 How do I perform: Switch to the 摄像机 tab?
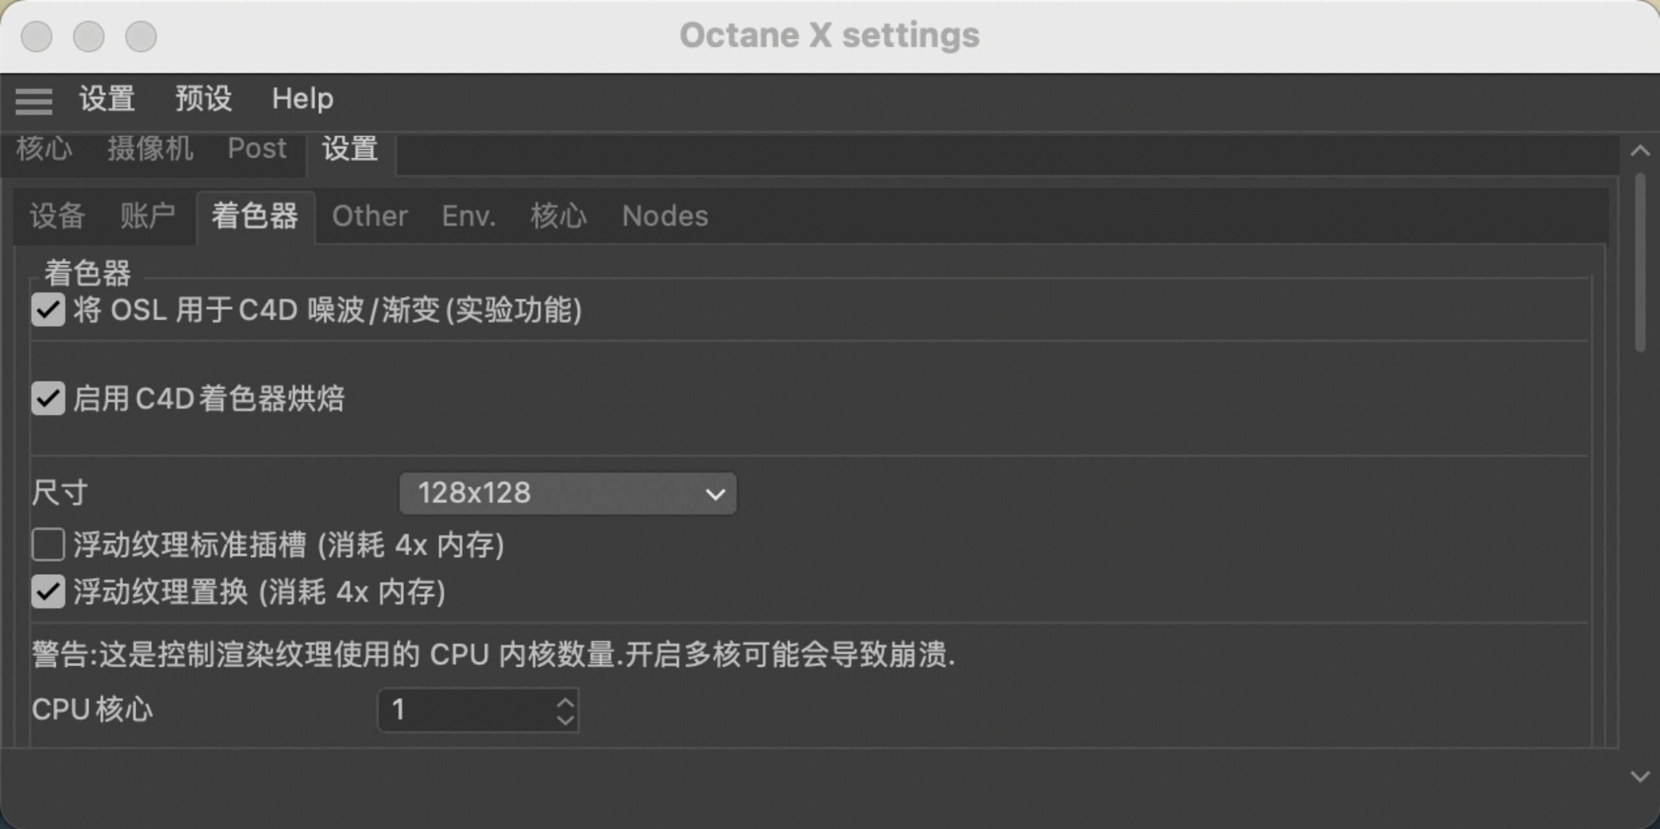coord(150,149)
